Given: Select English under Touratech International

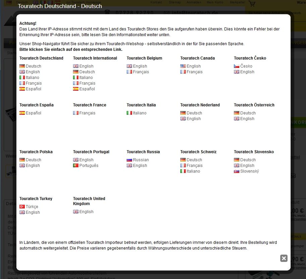Looking at the screenshot, I should pos(86,66).
